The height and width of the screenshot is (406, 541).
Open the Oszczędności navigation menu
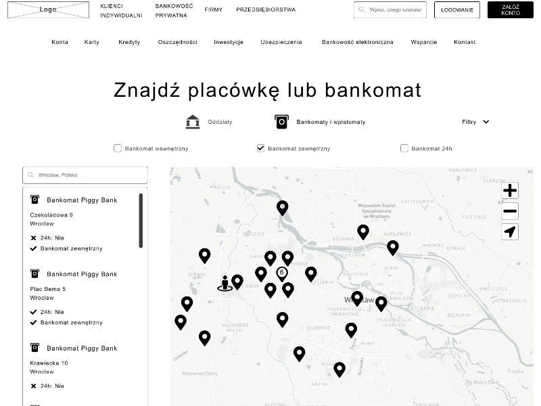[177, 42]
